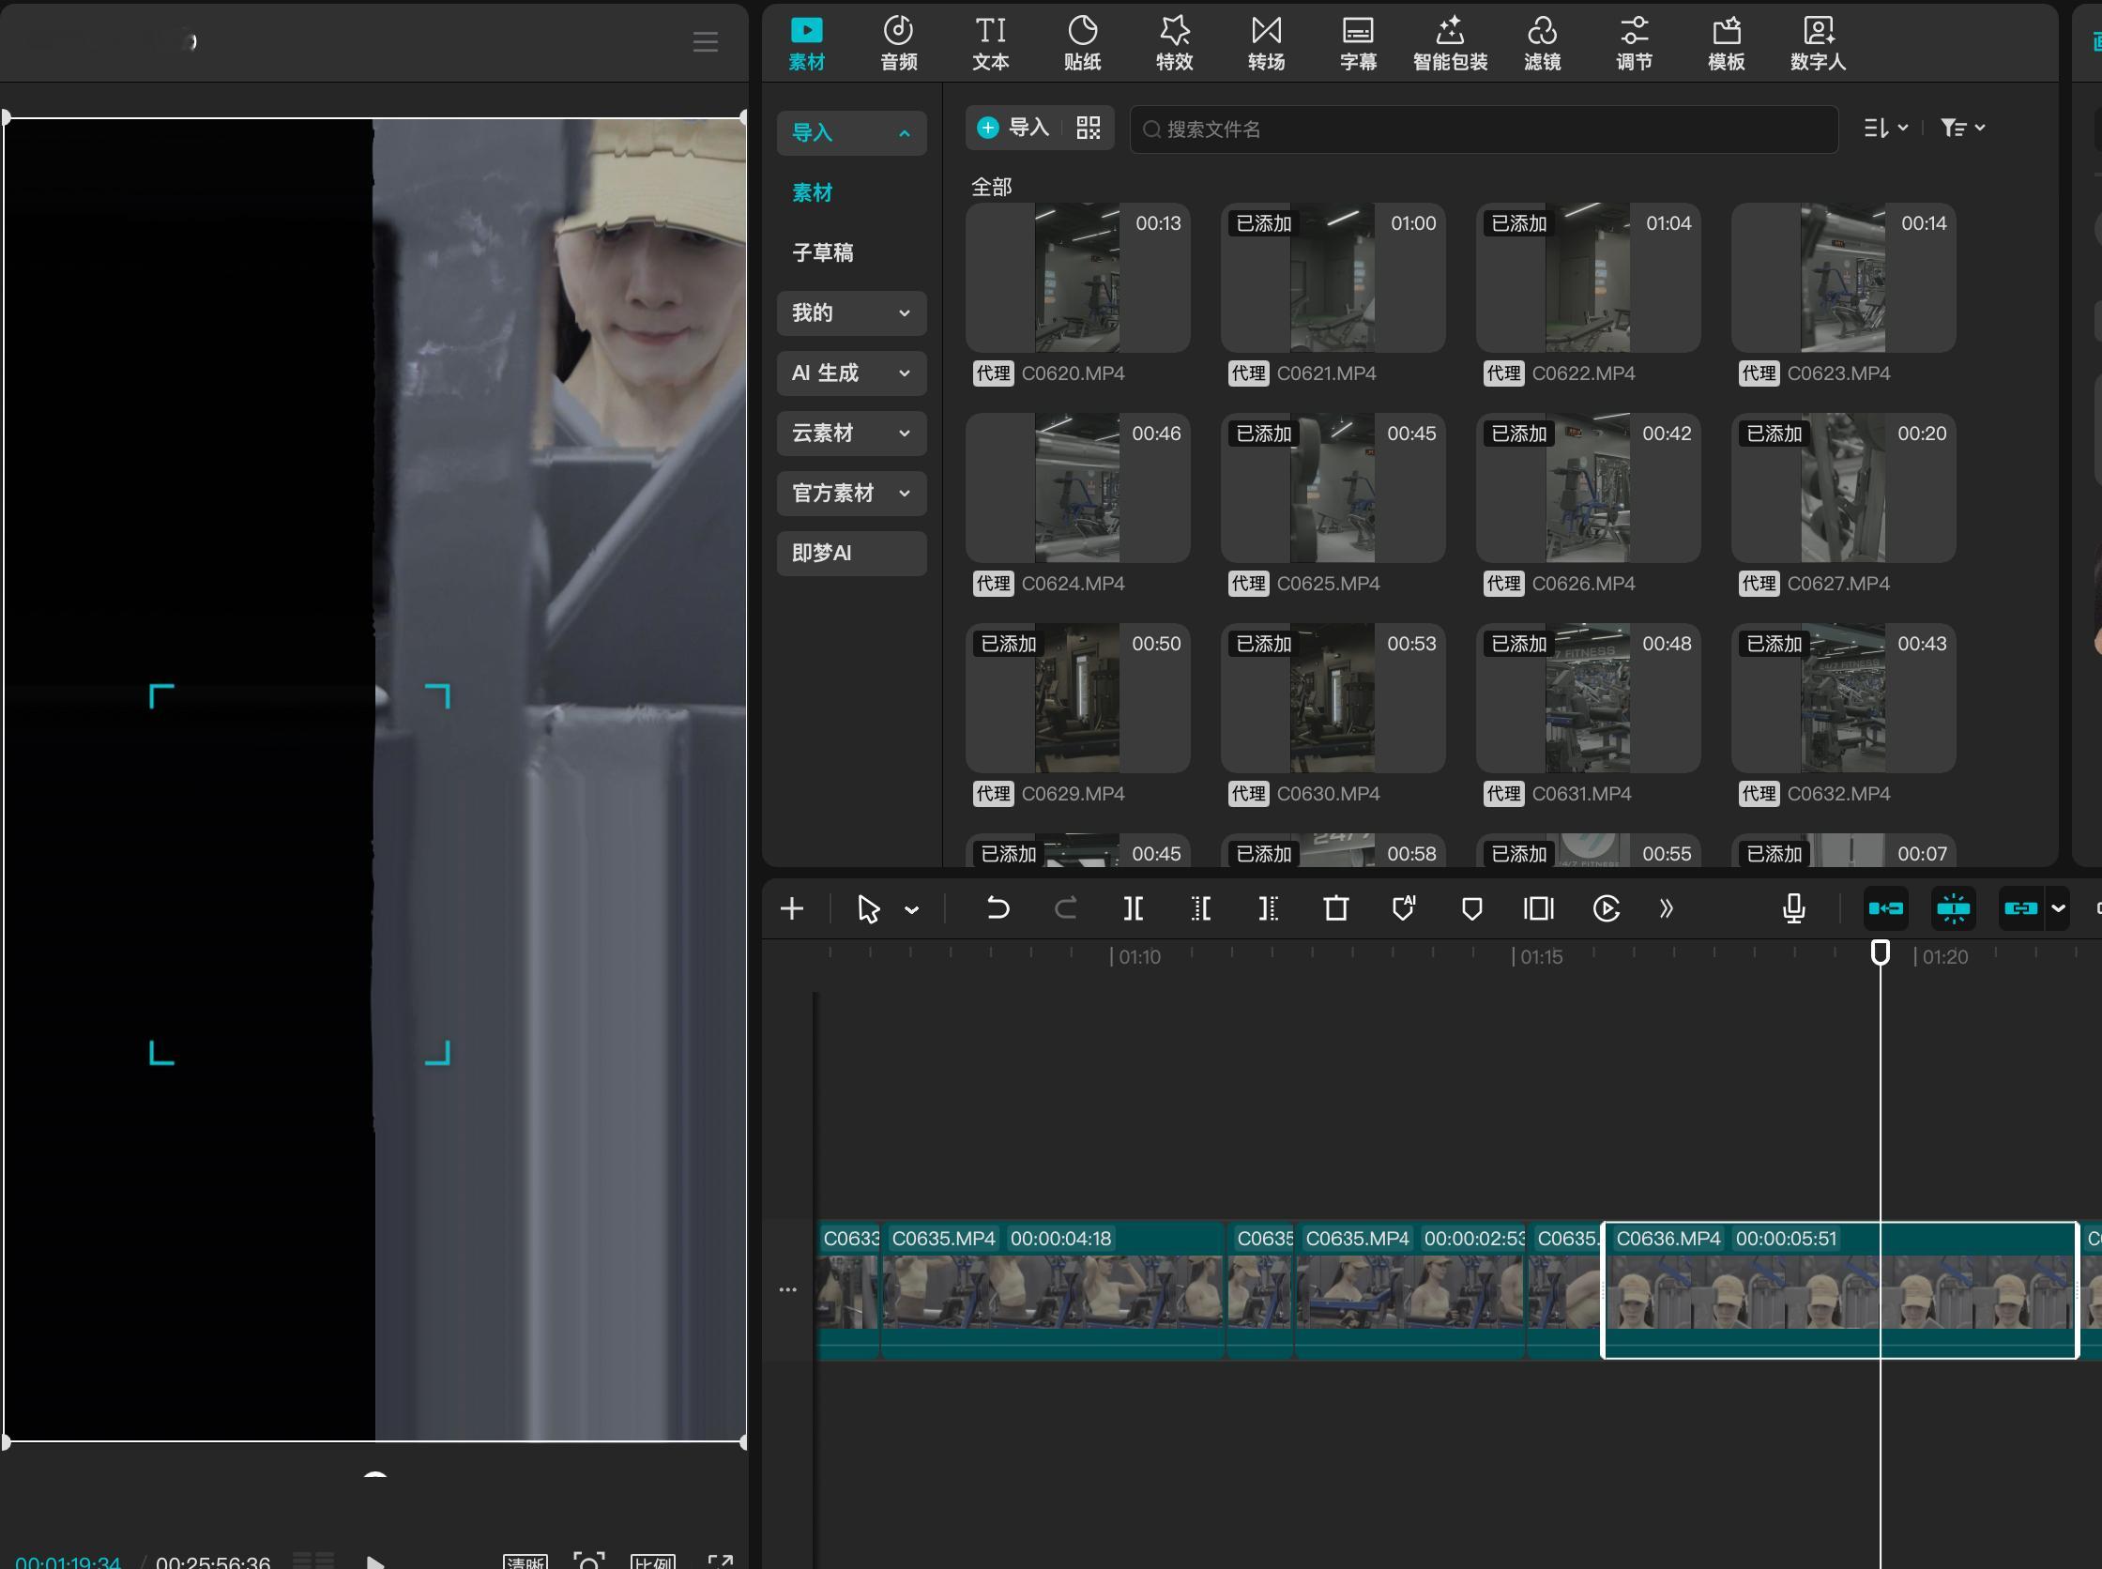Select 子草稿 in the sidebar

pos(823,252)
